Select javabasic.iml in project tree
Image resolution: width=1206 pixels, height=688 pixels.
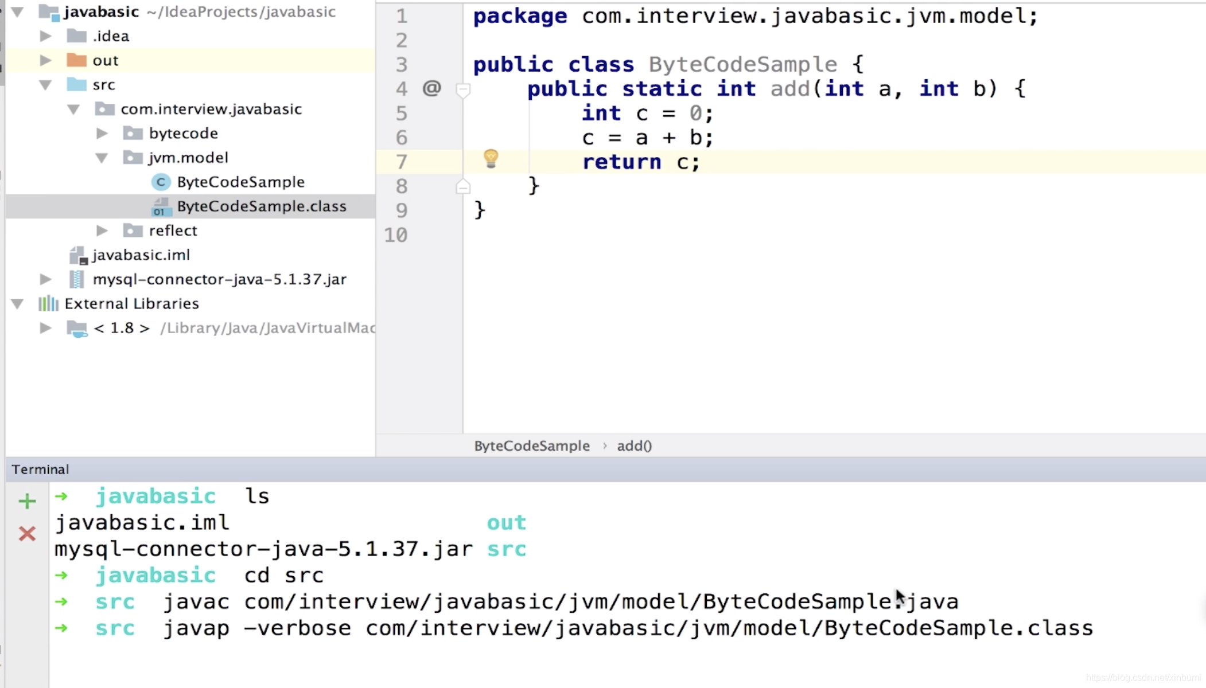coord(141,255)
